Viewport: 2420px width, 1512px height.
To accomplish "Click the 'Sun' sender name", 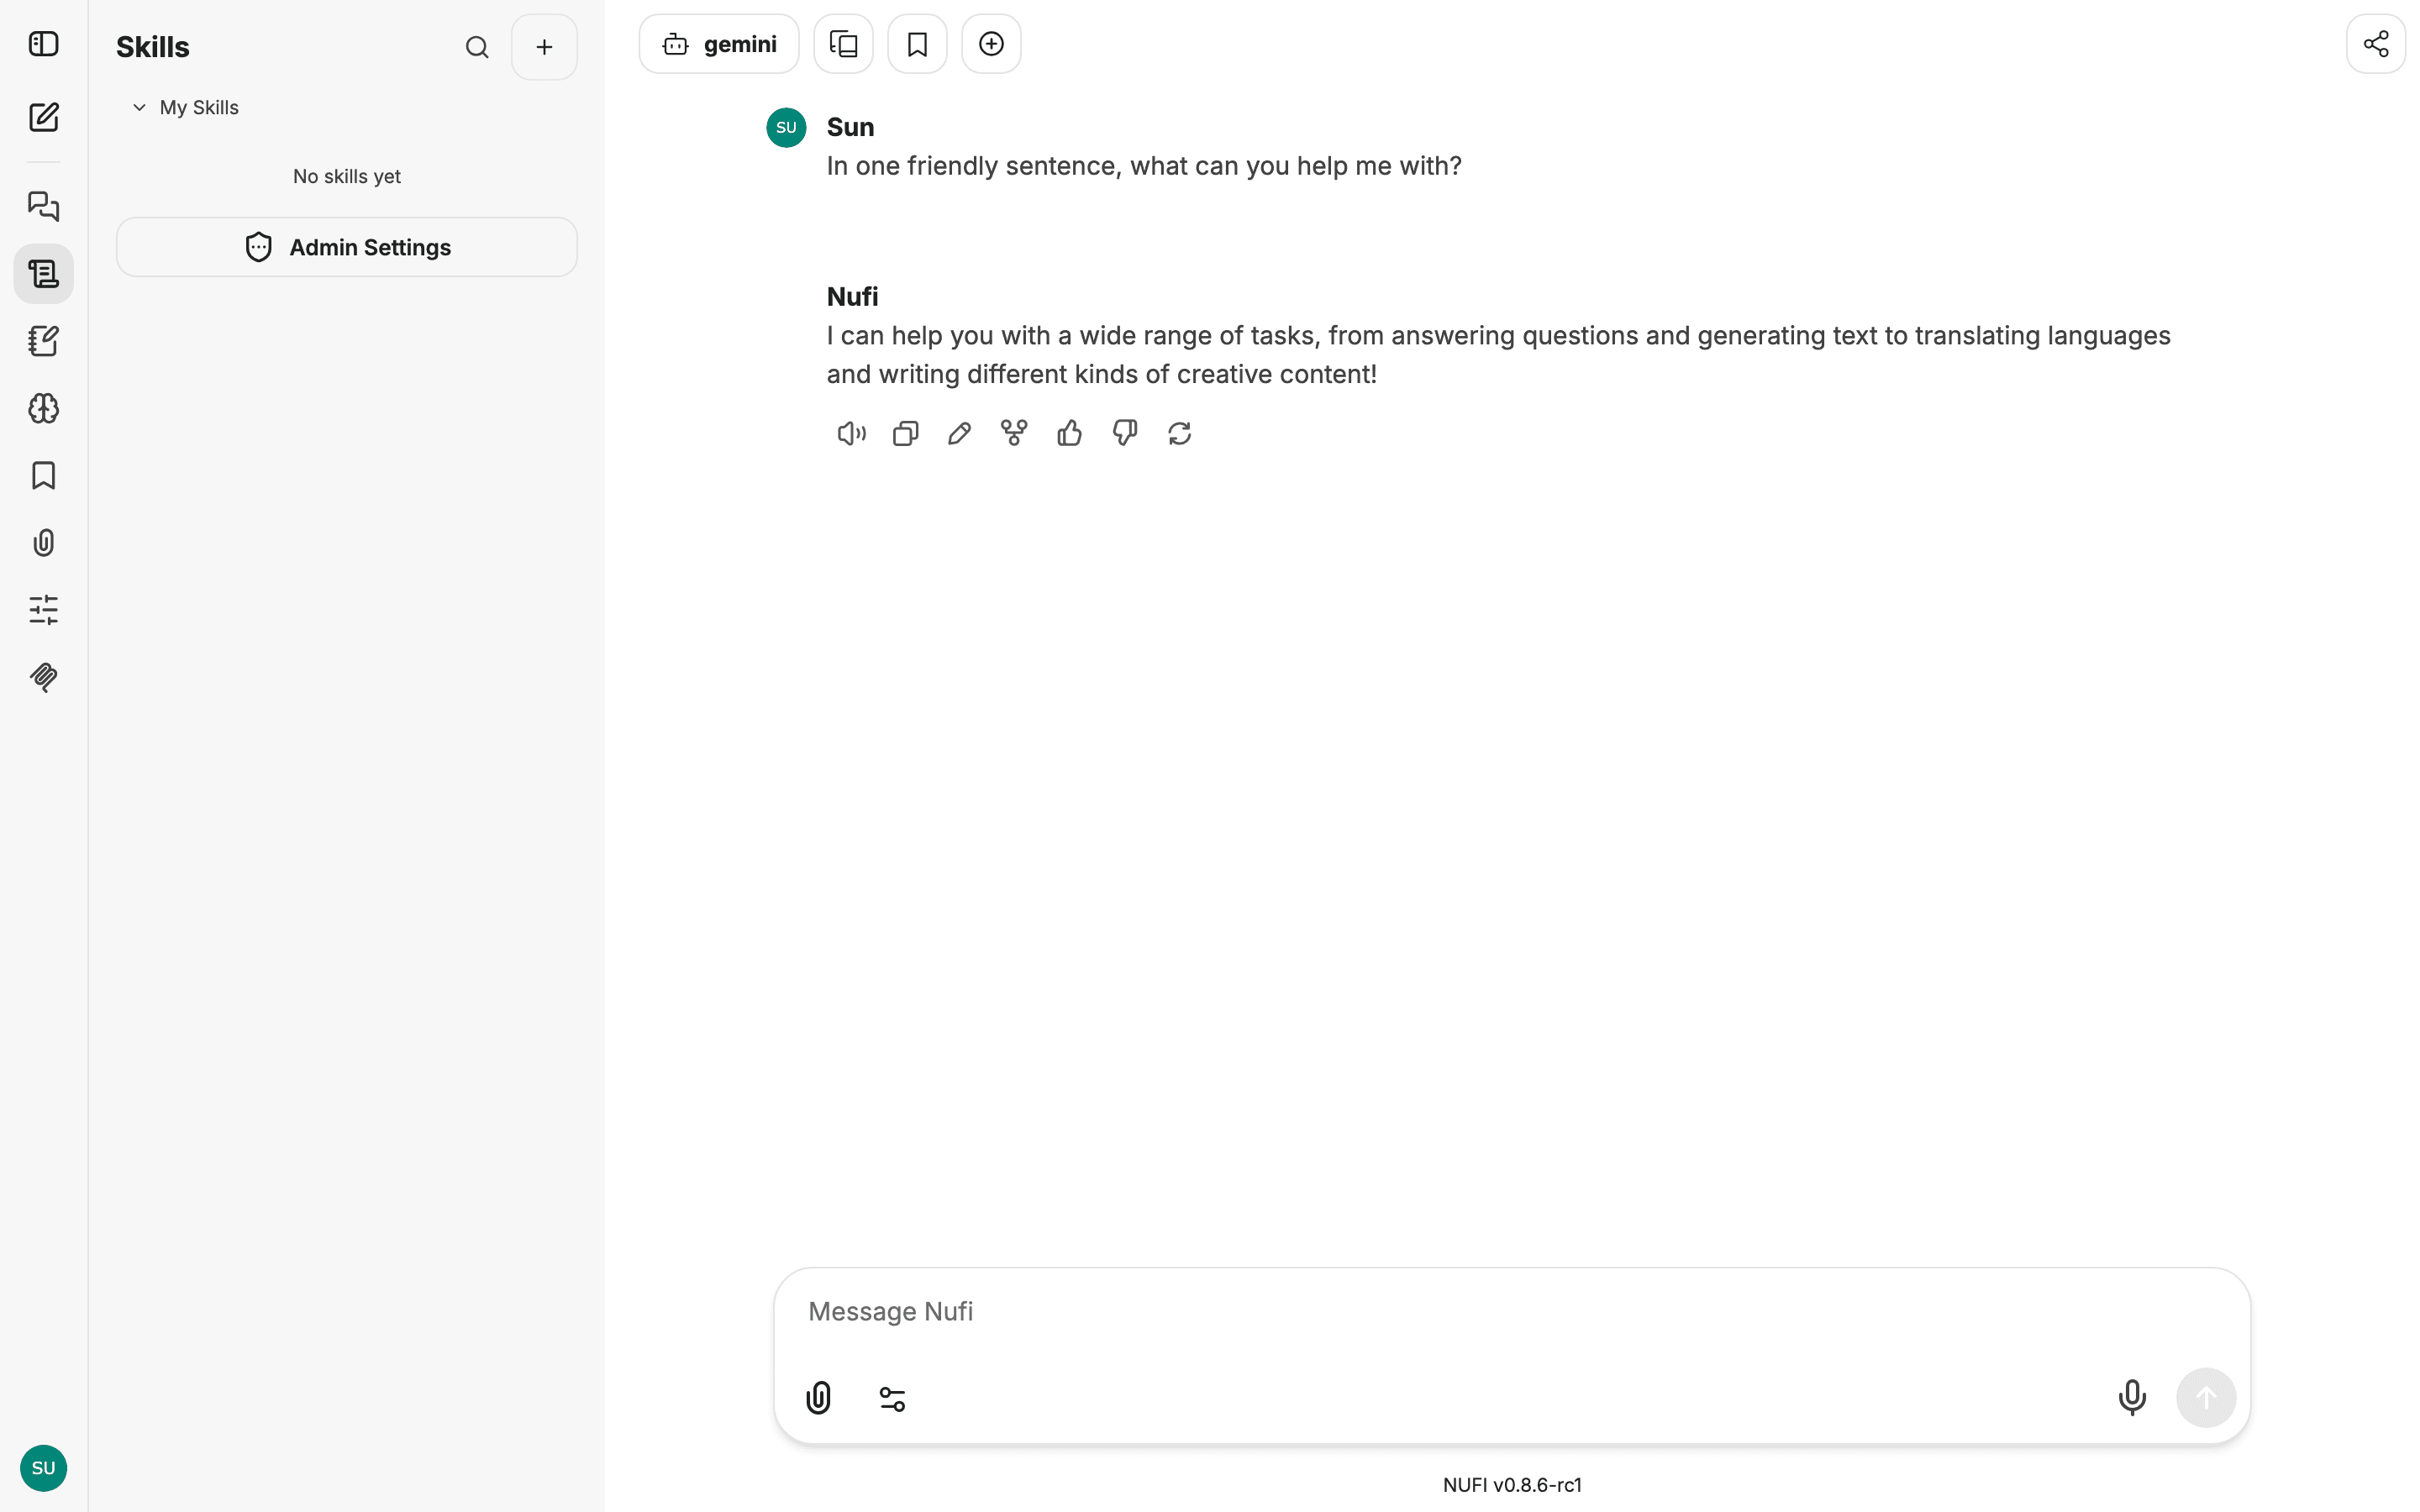I will click(x=850, y=127).
